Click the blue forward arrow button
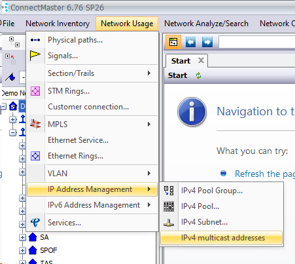The height and width of the screenshot is (264, 295). (x=207, y=42)
